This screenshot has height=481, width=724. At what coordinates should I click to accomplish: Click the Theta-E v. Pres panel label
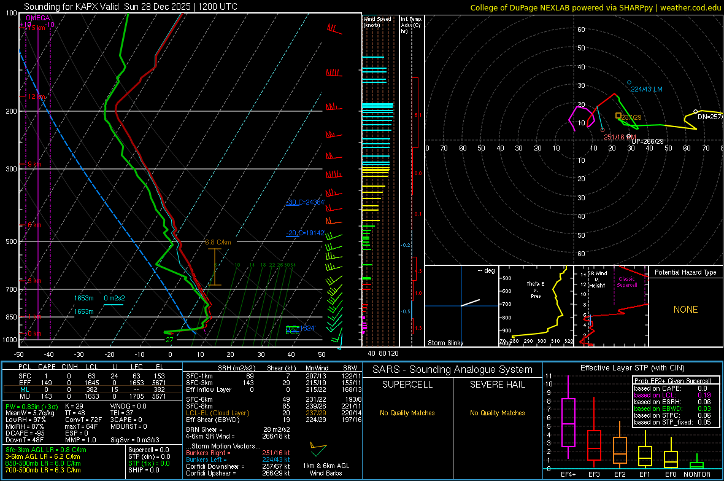click(536, 289)
